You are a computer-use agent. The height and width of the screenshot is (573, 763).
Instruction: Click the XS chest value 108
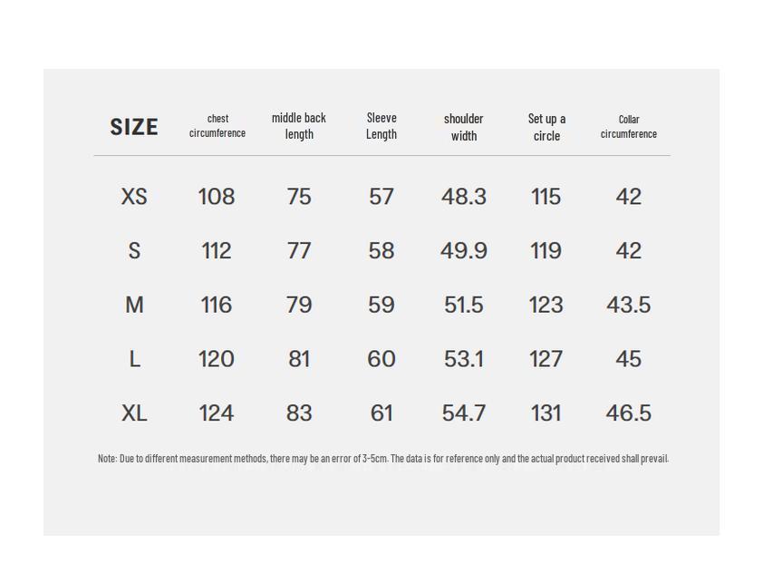point(217,197)
